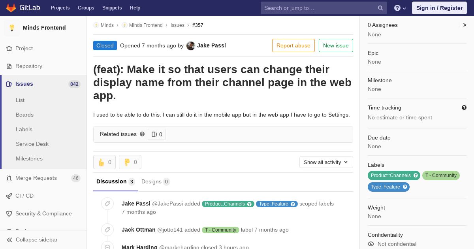The width and height of the screenshot is (474, 249).
Task: Click the #357 issue breadcrumb
Action: (x=198, y=25)
